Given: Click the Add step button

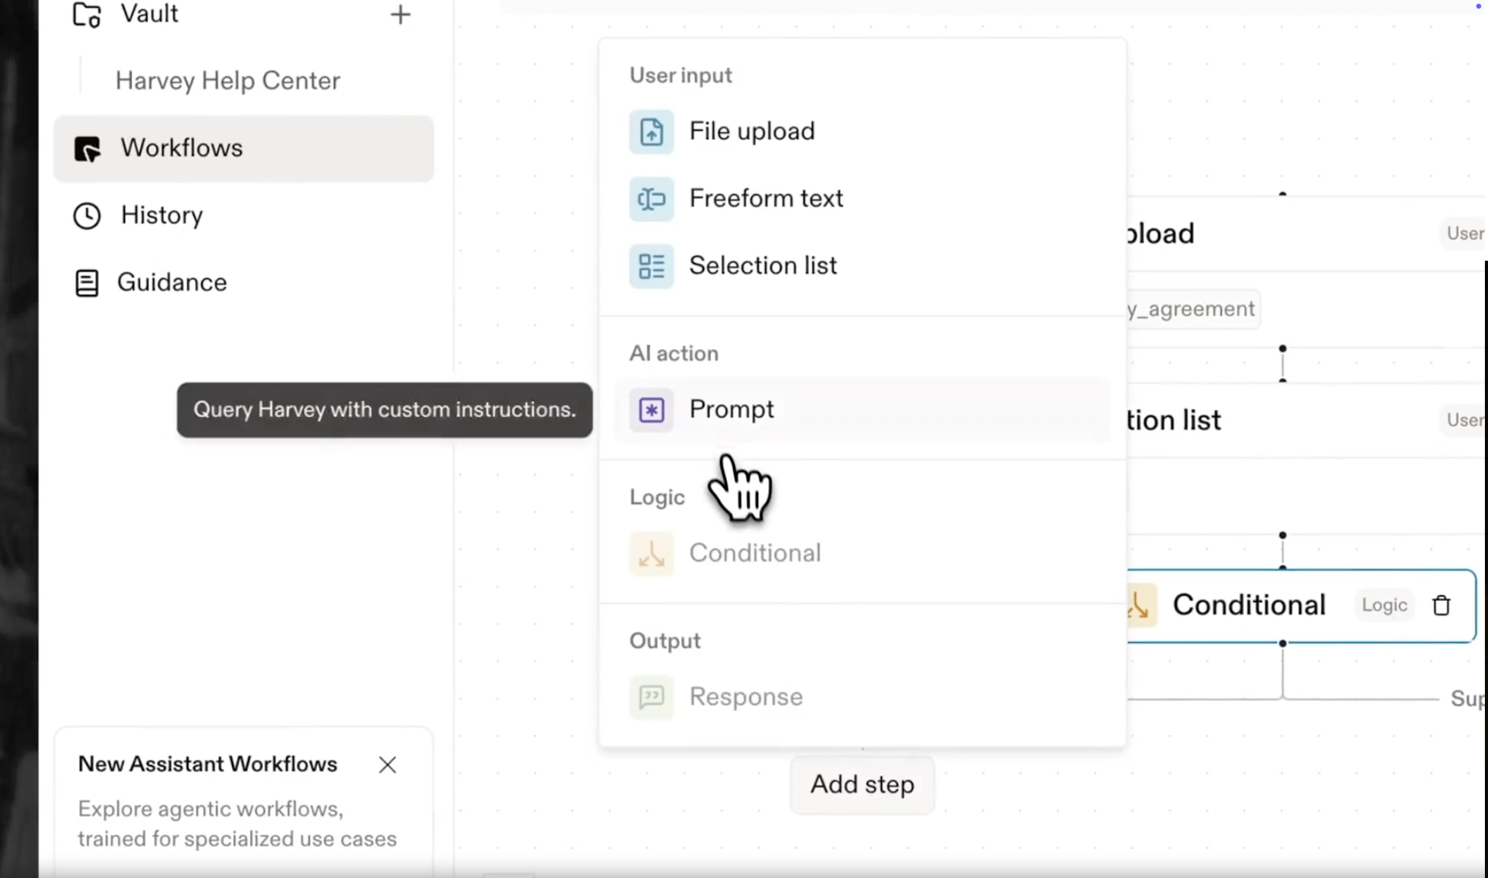Looking at the screenshot, I should point(862,784).
